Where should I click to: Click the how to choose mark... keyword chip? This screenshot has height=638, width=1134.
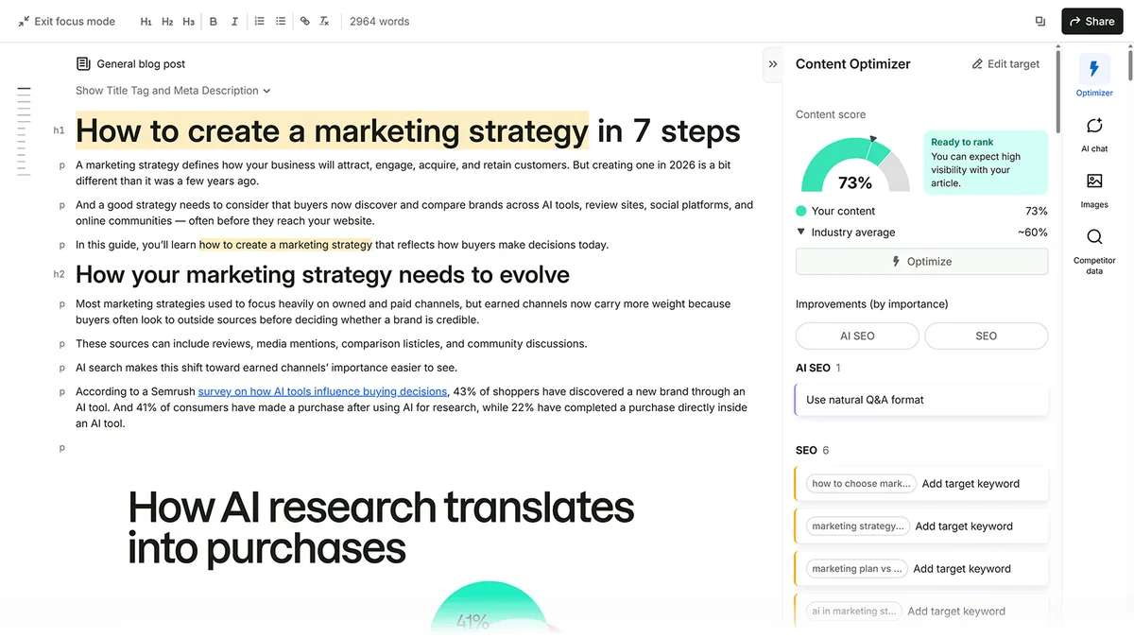tap(861, 484)
